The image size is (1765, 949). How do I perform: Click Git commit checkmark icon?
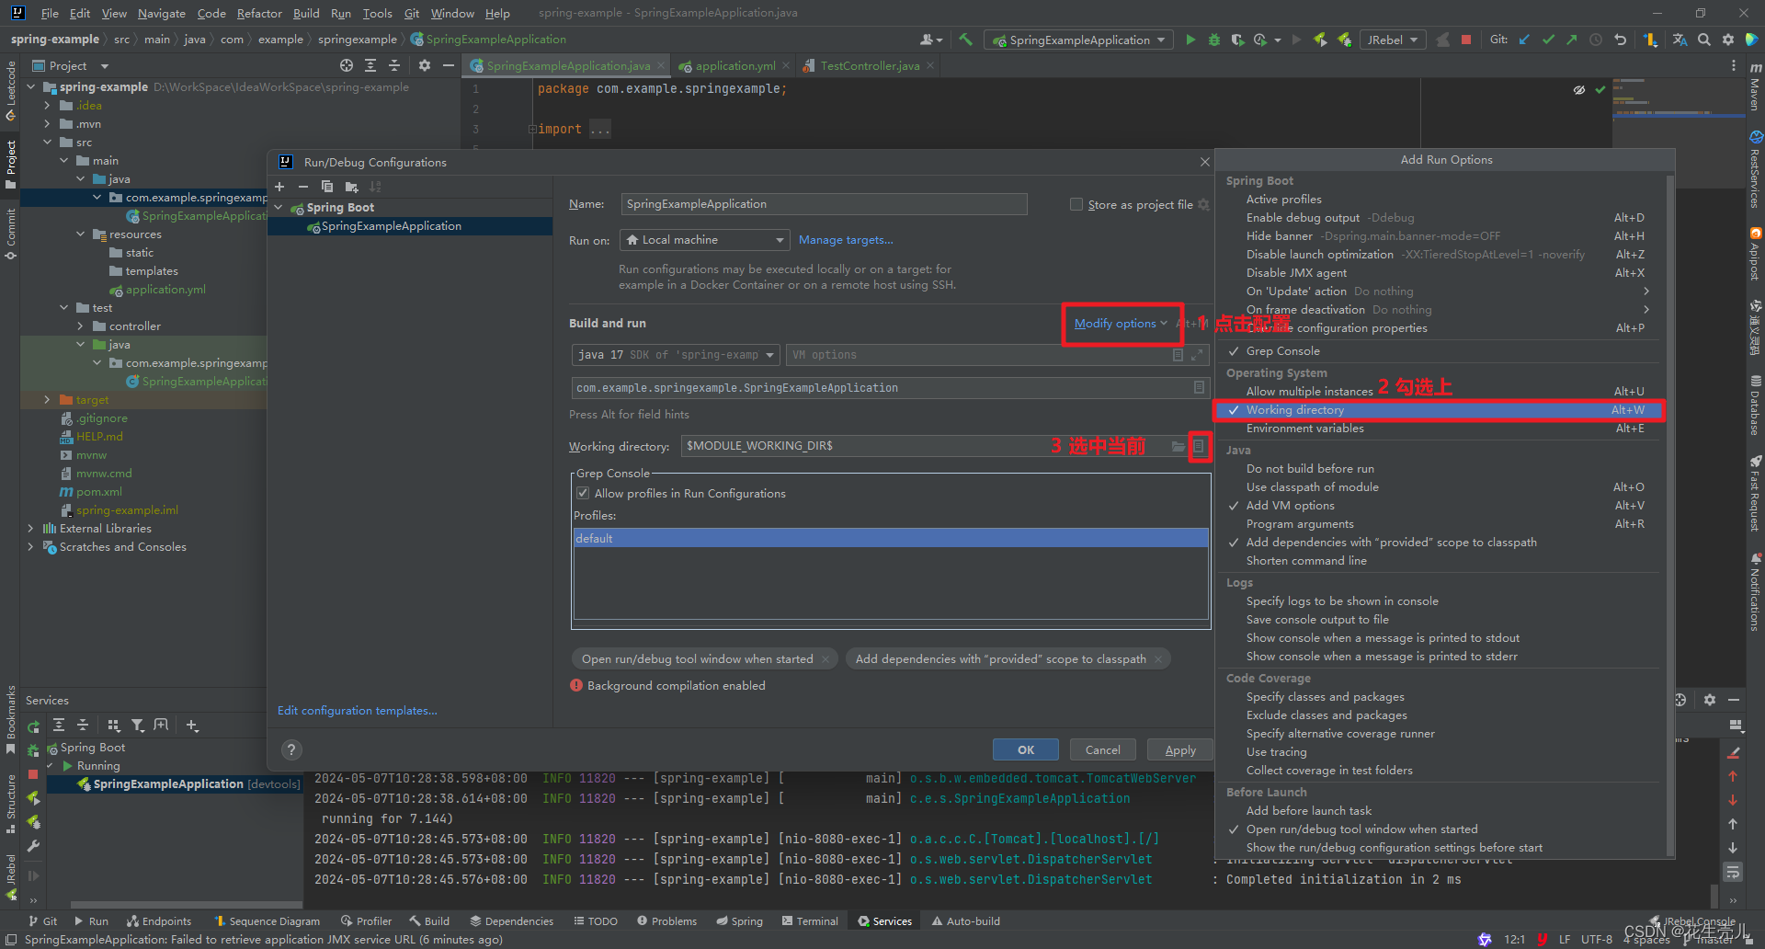coord(1548,40)
